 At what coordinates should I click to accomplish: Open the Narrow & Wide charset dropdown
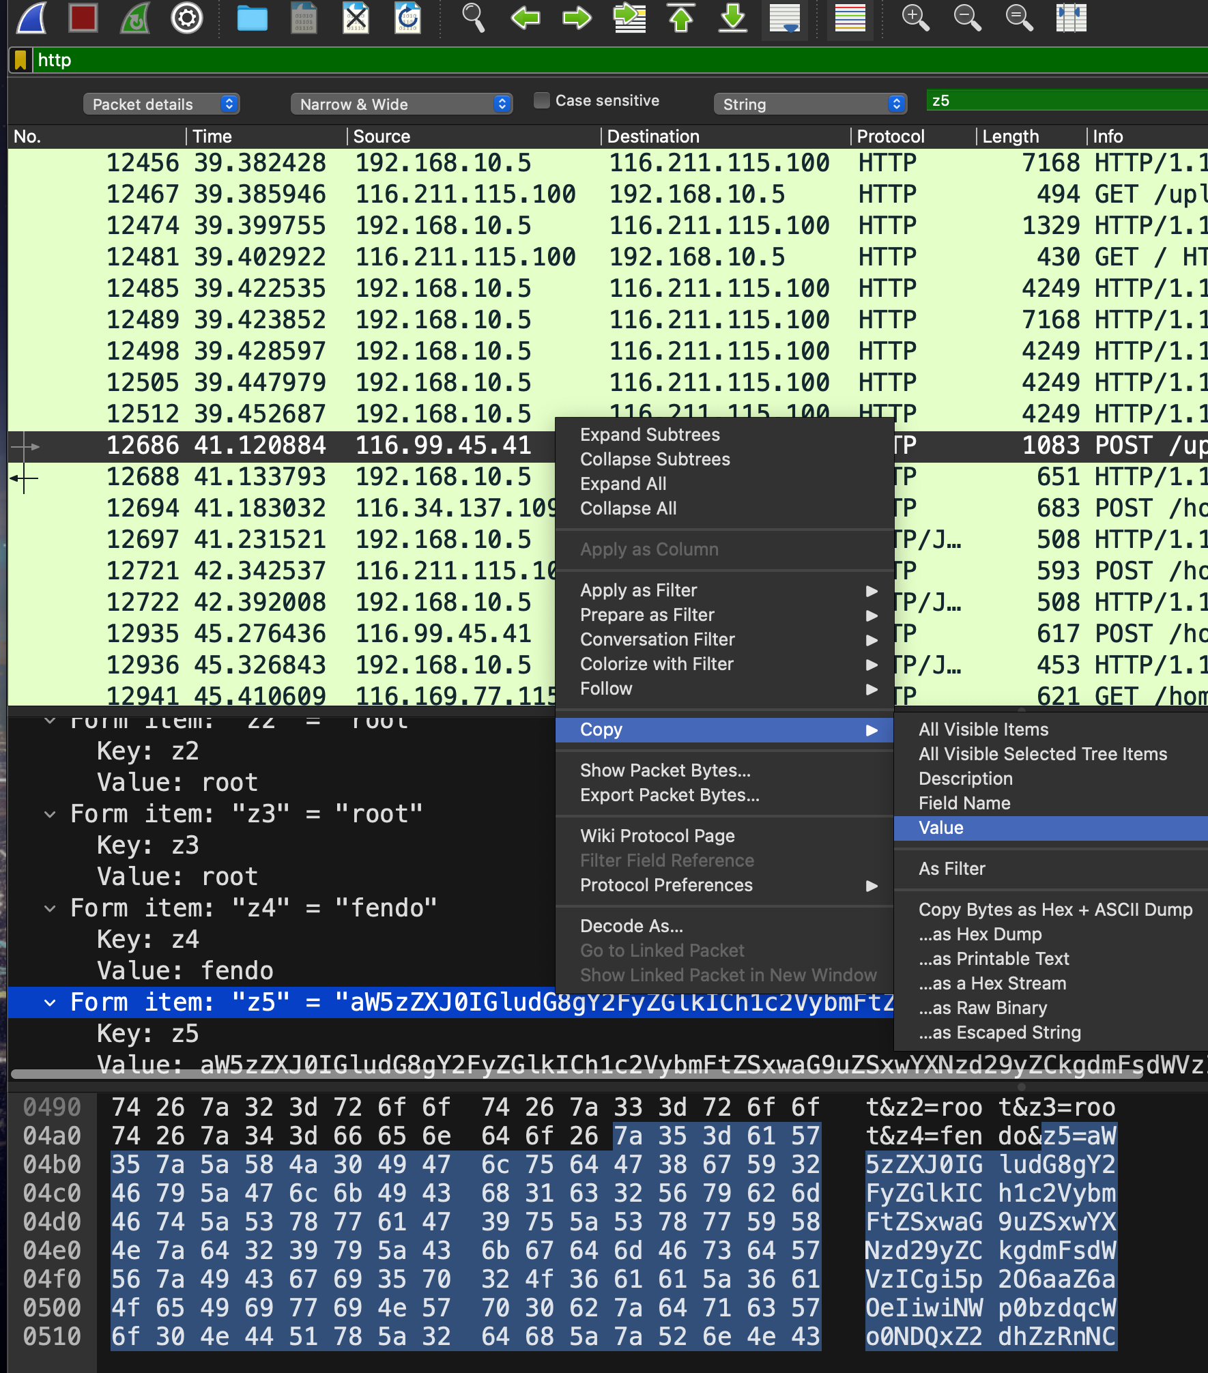pyautogui.click(x=401, y=104)
